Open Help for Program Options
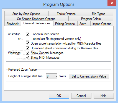Image resolution: width=118 pixels, height=103 pixels. point(104,96)
